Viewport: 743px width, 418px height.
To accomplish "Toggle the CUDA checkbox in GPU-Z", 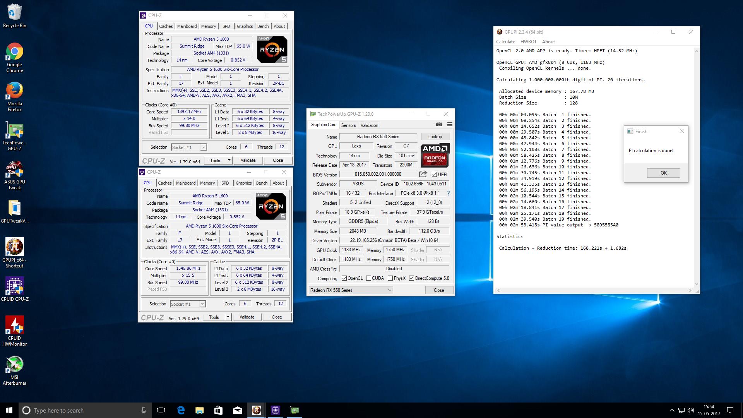I will 368,278.
